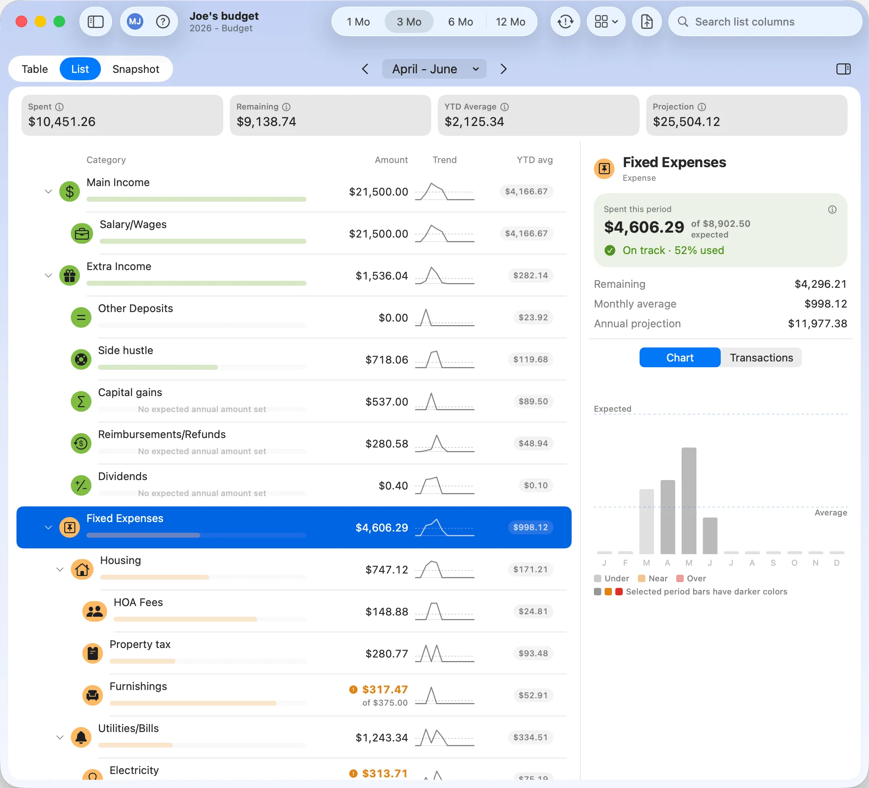Collapse the Utilities/Bills subgroup
The height and width of the screenshot is (788, 869).
point(60,738)
